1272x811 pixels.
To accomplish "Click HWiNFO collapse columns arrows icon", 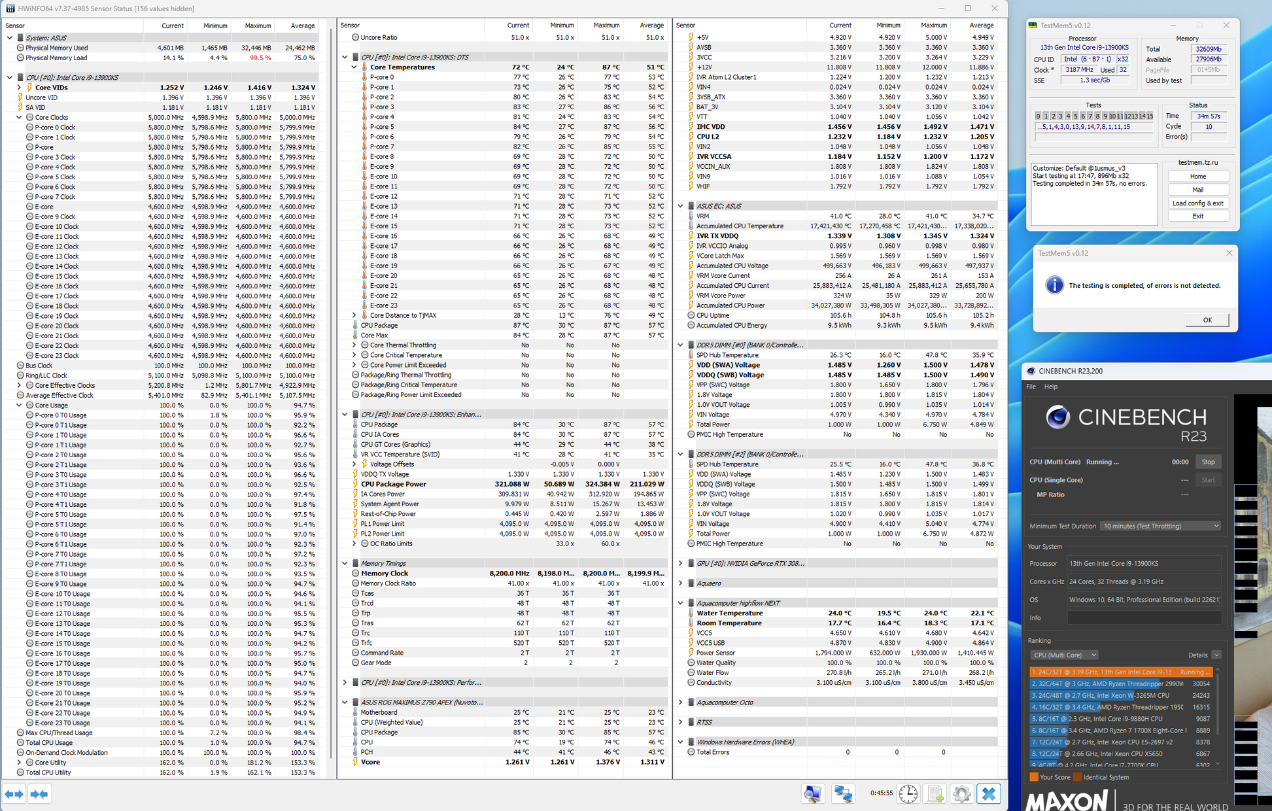I will coord(39,794).
